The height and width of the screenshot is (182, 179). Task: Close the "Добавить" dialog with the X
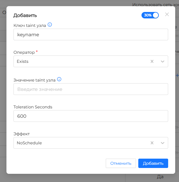point(167,14)
